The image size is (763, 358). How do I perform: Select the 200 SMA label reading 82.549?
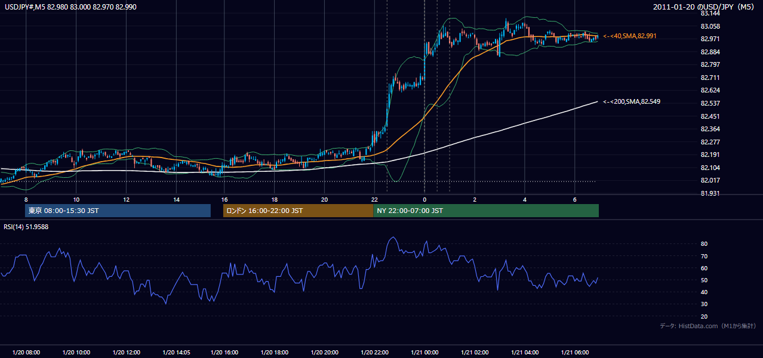[x=632, y=101]
